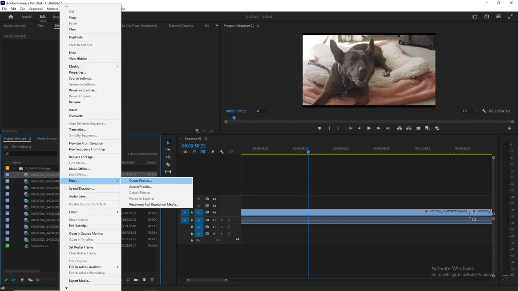518x291 pixels.
Task: Toggle Snap in Timeline magnet icon
Action: 194,152
